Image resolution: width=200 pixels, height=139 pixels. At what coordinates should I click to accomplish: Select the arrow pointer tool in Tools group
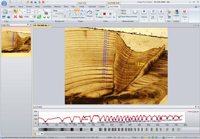15,12
